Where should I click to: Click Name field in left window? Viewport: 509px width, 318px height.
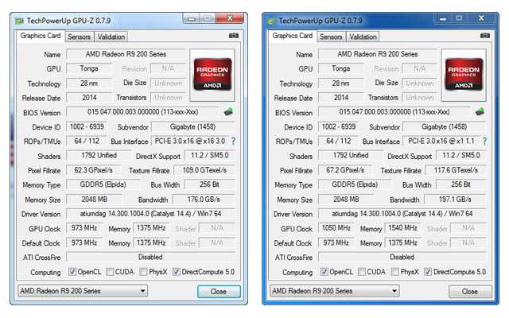[x=126, y=54]
